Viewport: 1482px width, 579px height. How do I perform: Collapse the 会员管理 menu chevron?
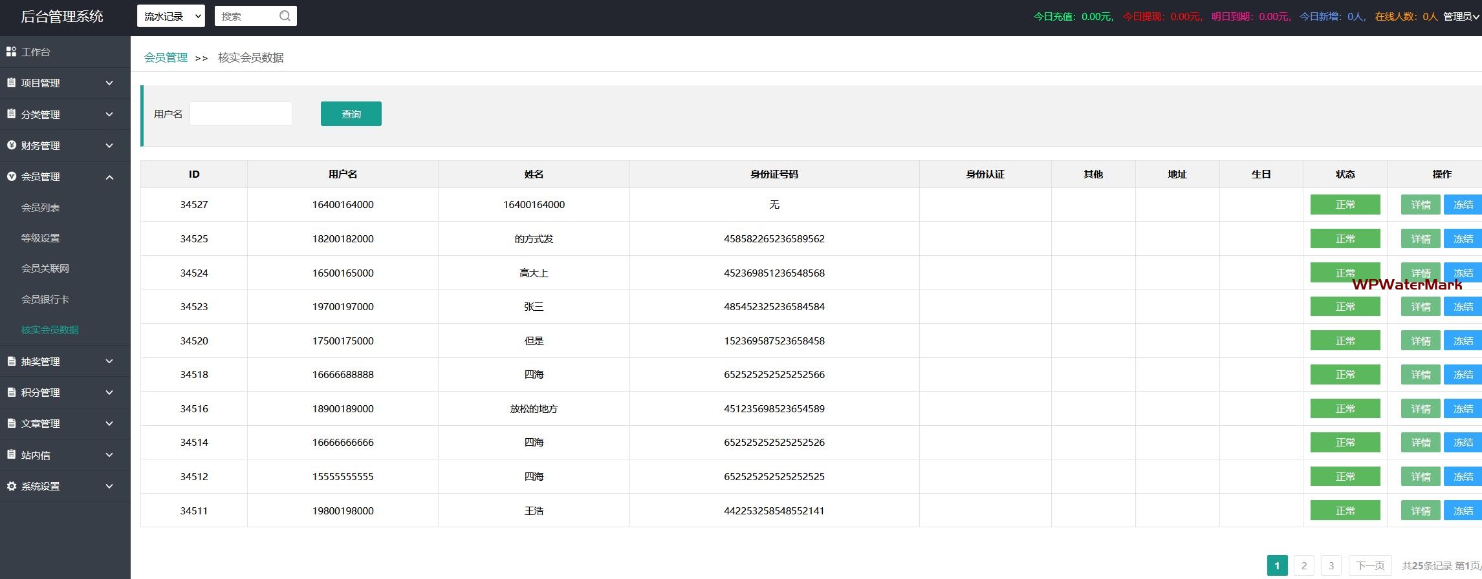point(109,177)
